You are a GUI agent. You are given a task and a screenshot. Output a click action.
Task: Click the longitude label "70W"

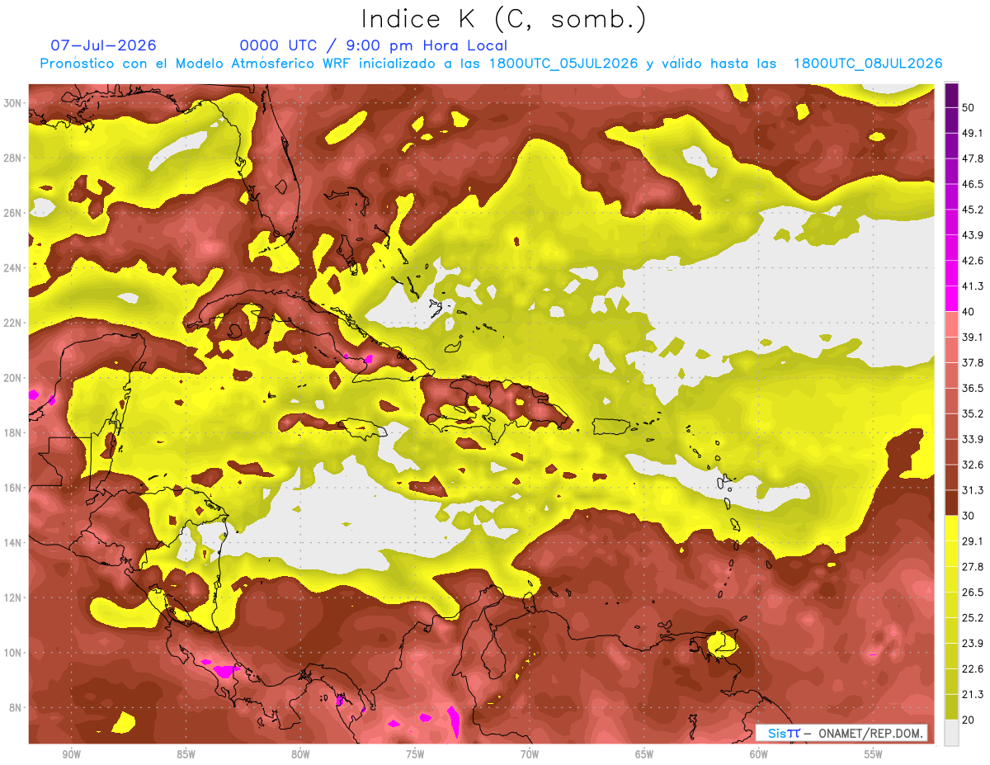pos(530,754)
